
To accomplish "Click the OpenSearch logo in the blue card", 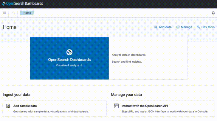I will pos(69,52).
